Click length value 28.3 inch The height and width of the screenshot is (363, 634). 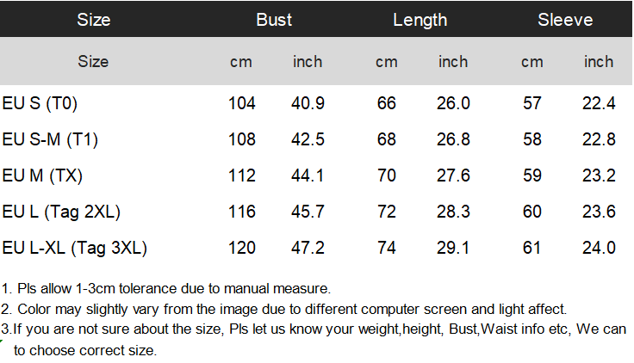pyautogui.click(x=453, y=212)
